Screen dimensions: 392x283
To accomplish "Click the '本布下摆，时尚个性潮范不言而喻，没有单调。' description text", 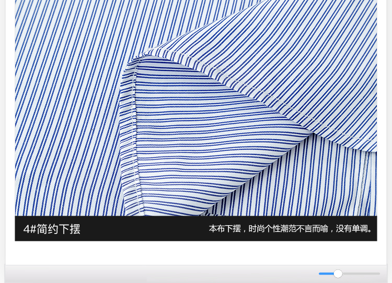I will (291, 228).
